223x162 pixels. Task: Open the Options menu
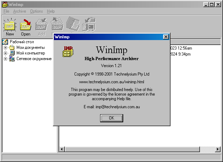(x=36, y=11)
